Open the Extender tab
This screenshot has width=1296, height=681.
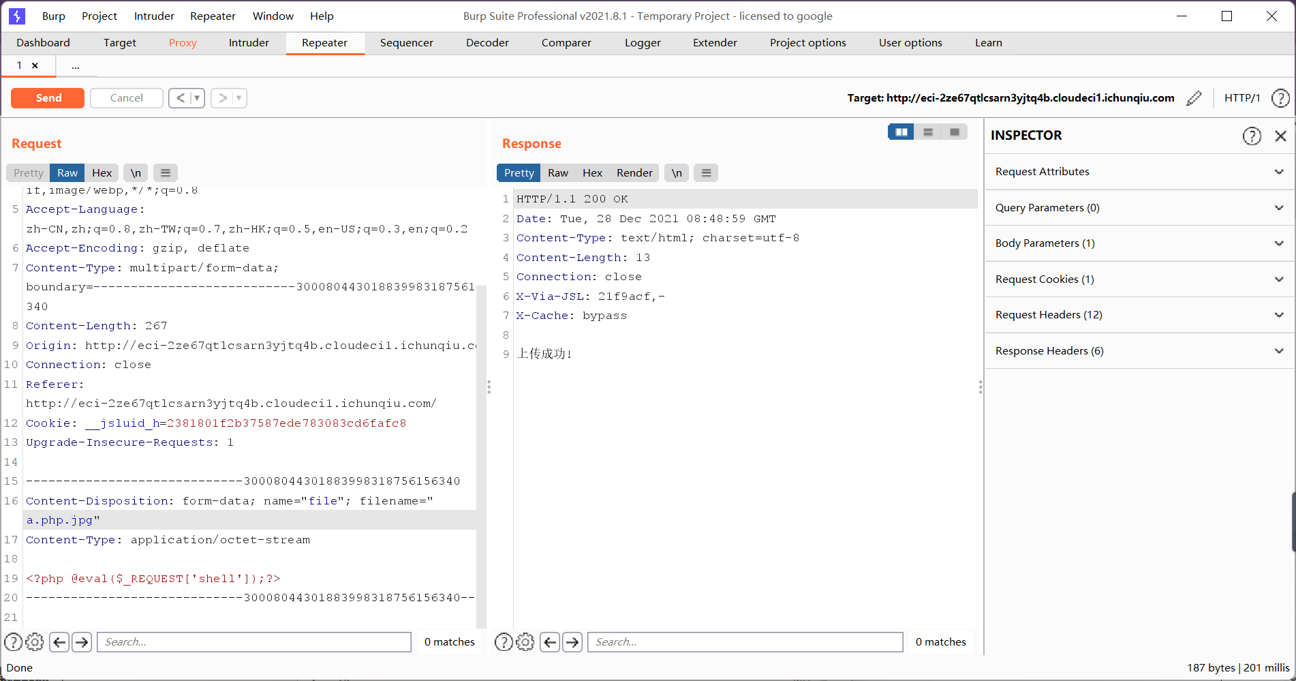[x=715, y=43]
